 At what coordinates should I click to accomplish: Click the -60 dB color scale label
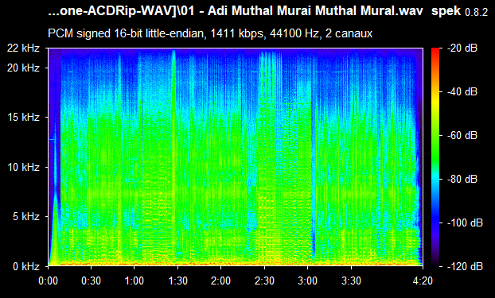462,136
